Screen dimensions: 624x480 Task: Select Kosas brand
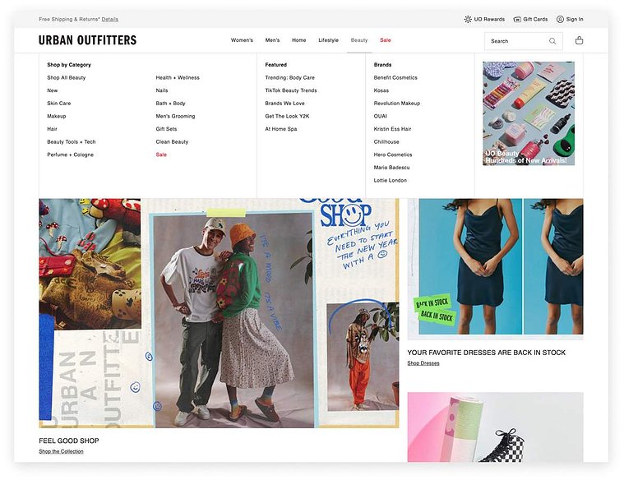point(381,90)
